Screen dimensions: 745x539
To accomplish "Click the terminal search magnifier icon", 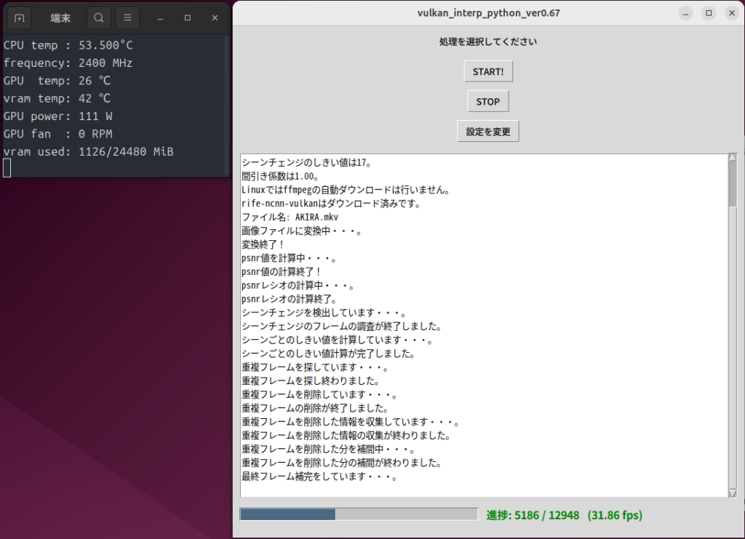I will coord(99,17).
